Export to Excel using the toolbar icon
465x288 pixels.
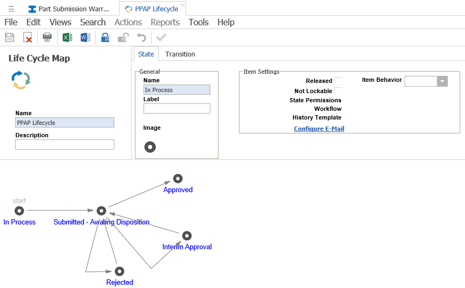67,38
